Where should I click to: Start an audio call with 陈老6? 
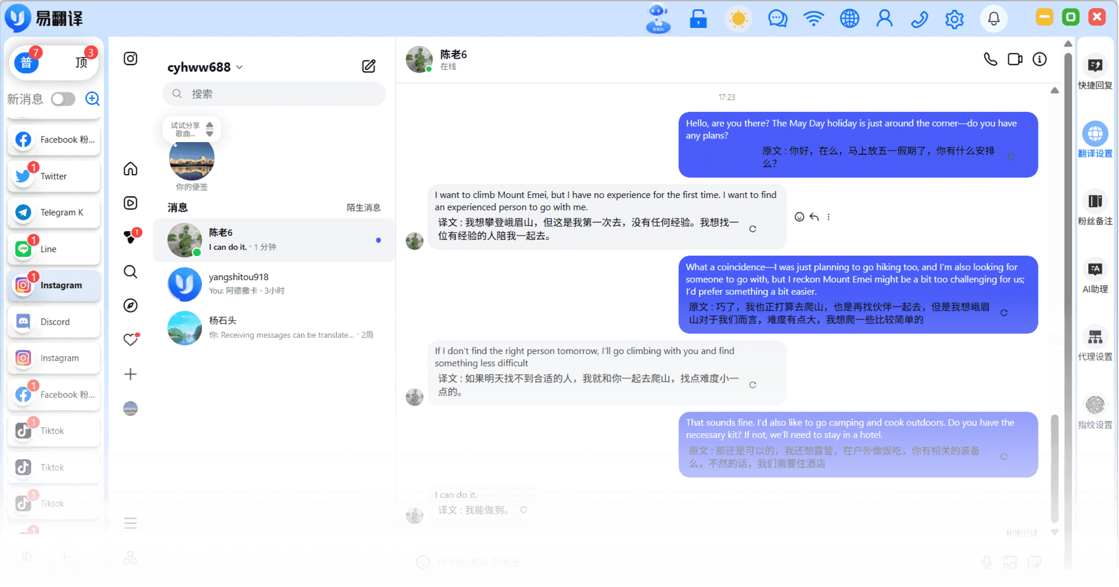(990, 59)
